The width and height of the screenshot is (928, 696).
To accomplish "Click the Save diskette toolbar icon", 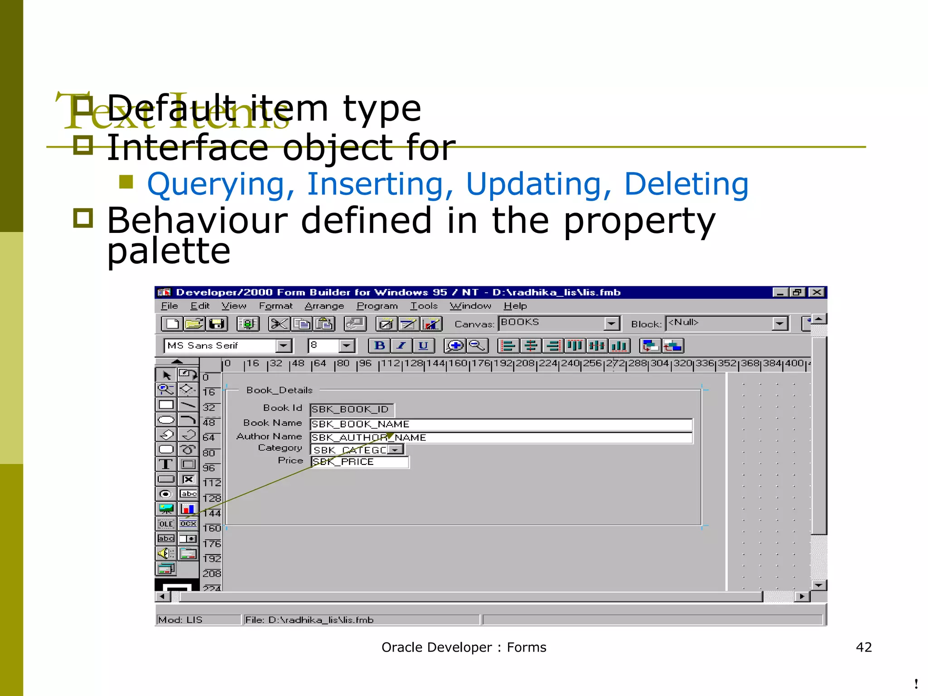I will coord(217,324).
